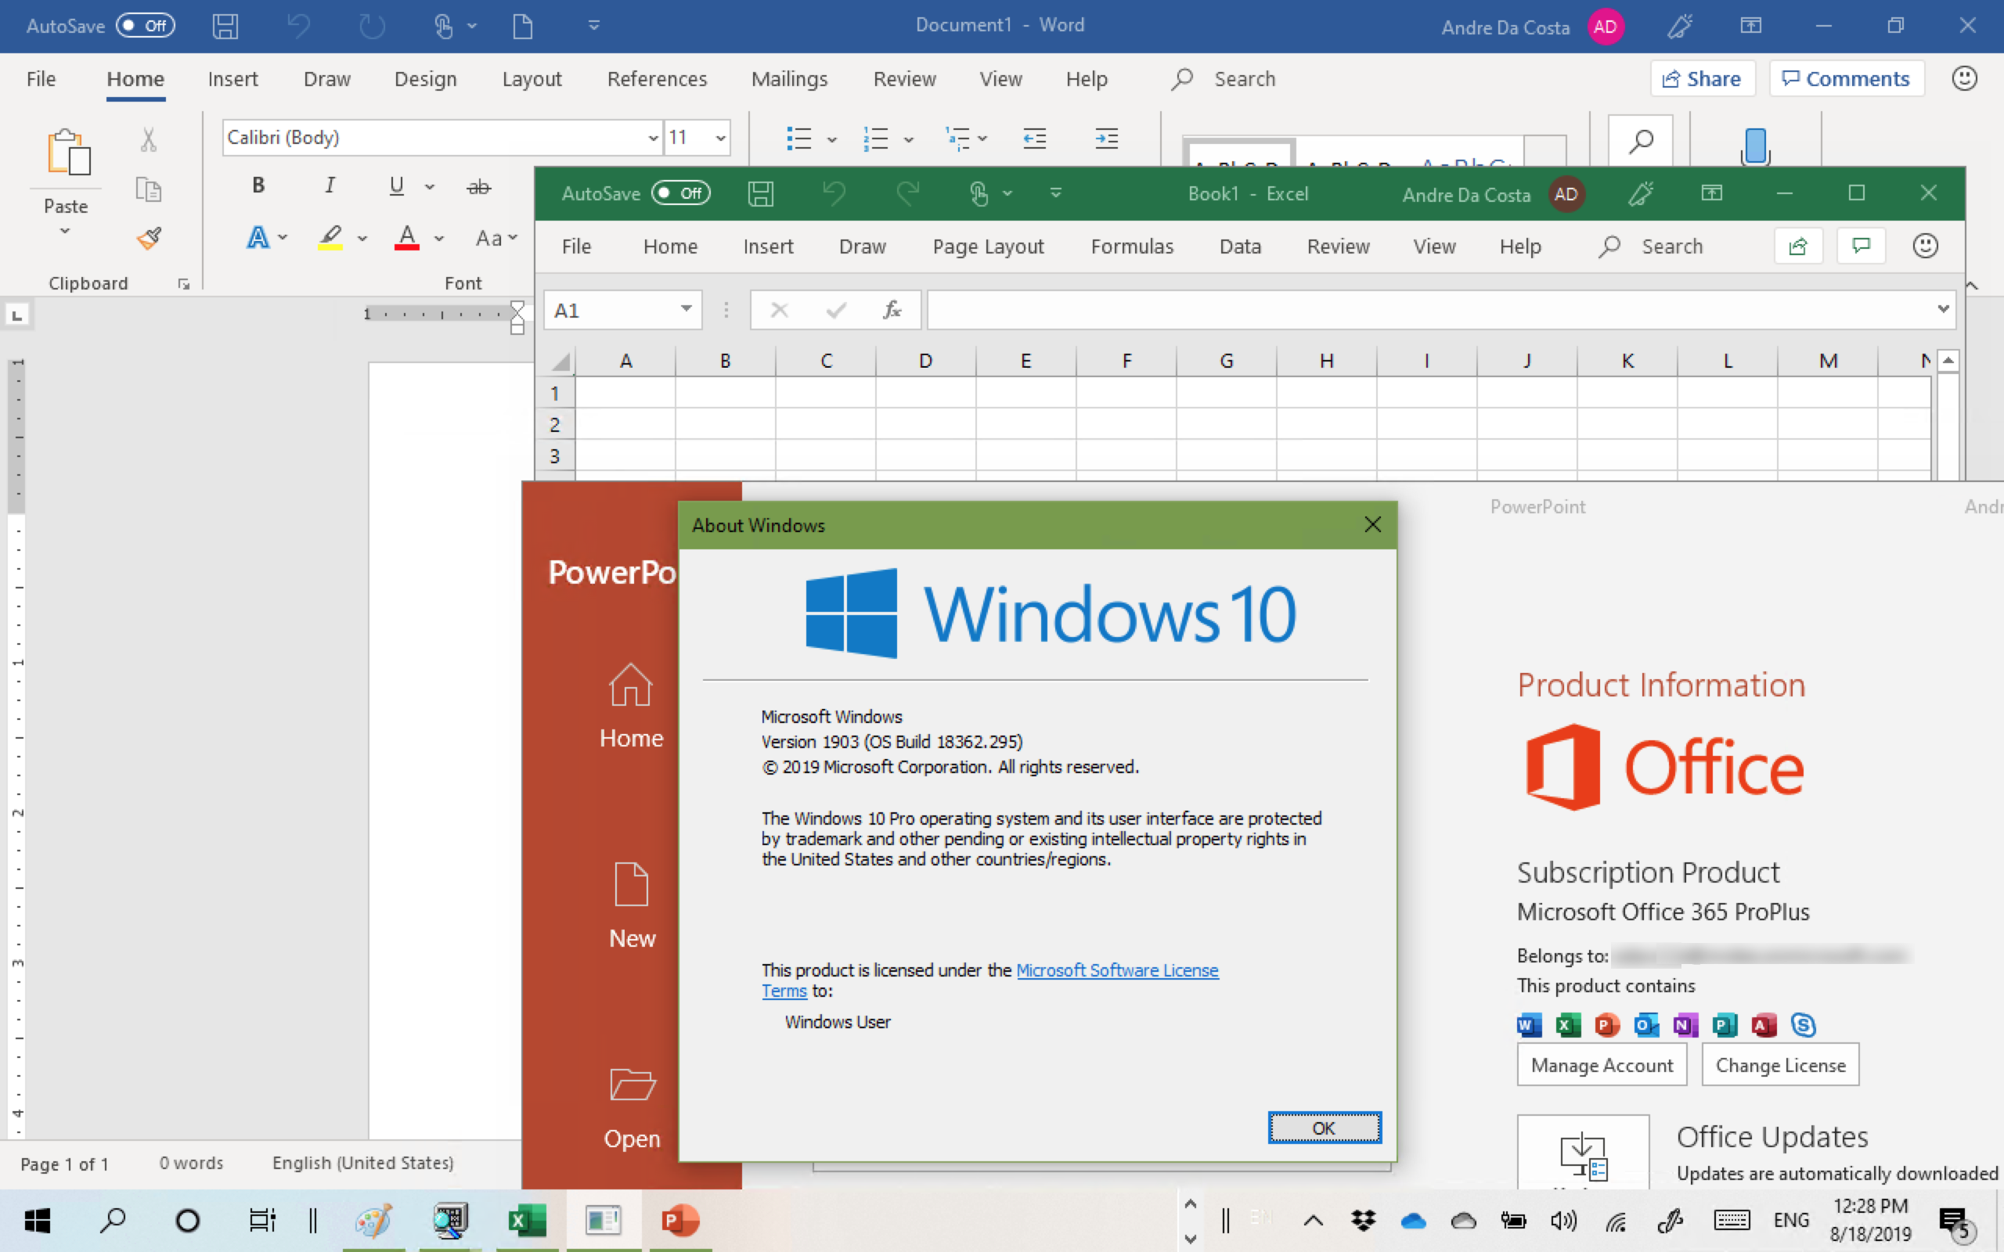Click the New document icon in Word
The image size is (2004, 1252).
pos(523,26)
